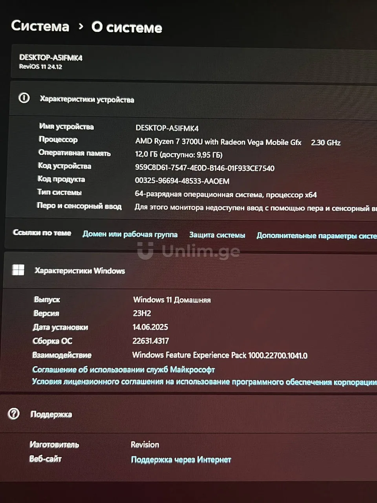Open Поддержка через Интернет website link
This screenshot has width=377, height=503.
(x=181, y=459)
